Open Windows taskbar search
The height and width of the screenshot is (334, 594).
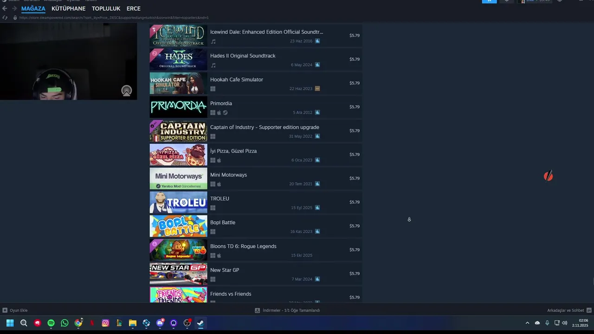24,323
